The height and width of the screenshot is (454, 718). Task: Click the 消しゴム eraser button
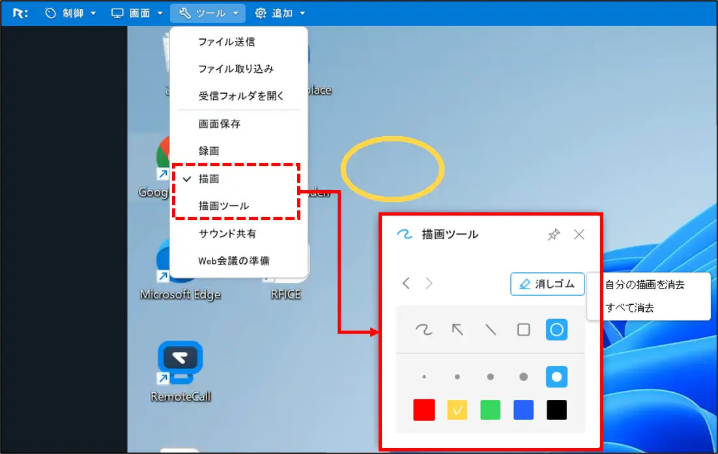click(x=547, y=284)
